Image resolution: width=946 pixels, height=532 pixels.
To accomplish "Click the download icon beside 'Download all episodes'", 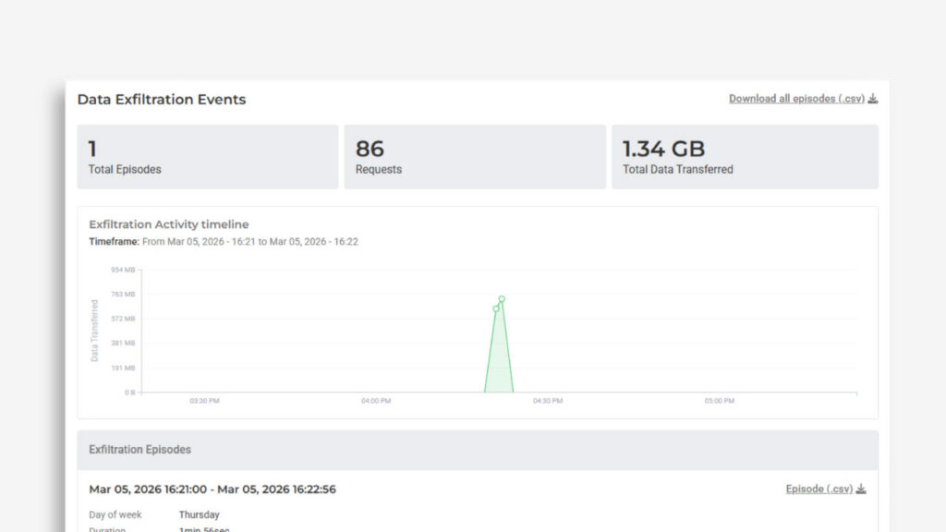I will 873,99.
